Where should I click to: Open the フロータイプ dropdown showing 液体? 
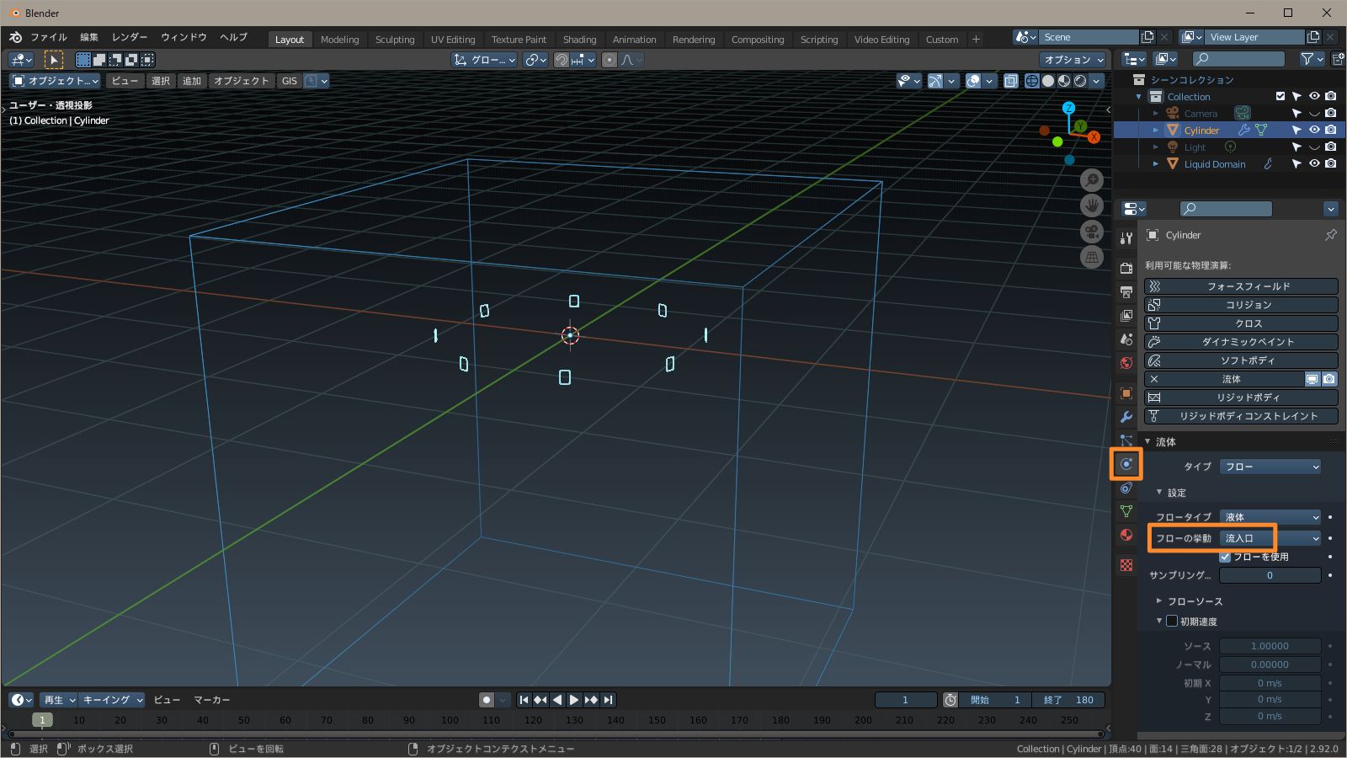pyautogui.click(x=1270, y=517)
